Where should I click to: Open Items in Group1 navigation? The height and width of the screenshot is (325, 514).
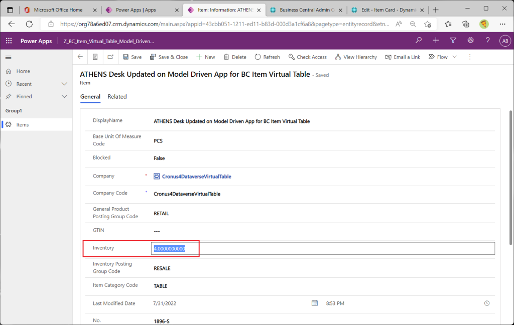[36, 124]
